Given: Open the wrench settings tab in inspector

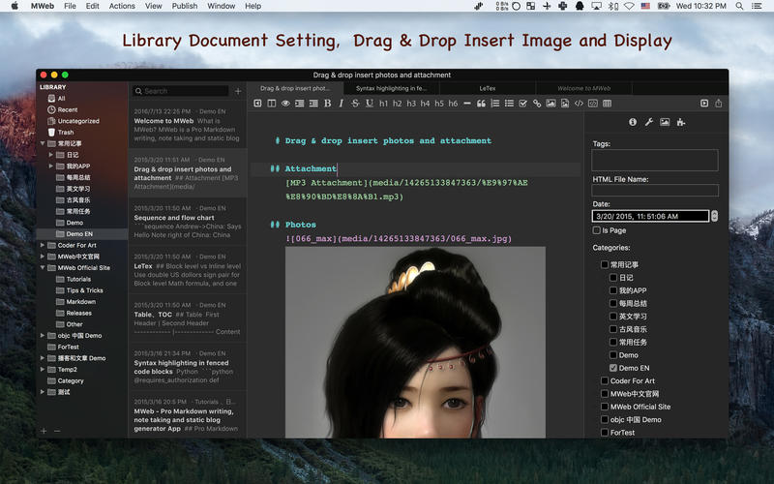Looking at the screenshot, I should [x=649, y=123].
